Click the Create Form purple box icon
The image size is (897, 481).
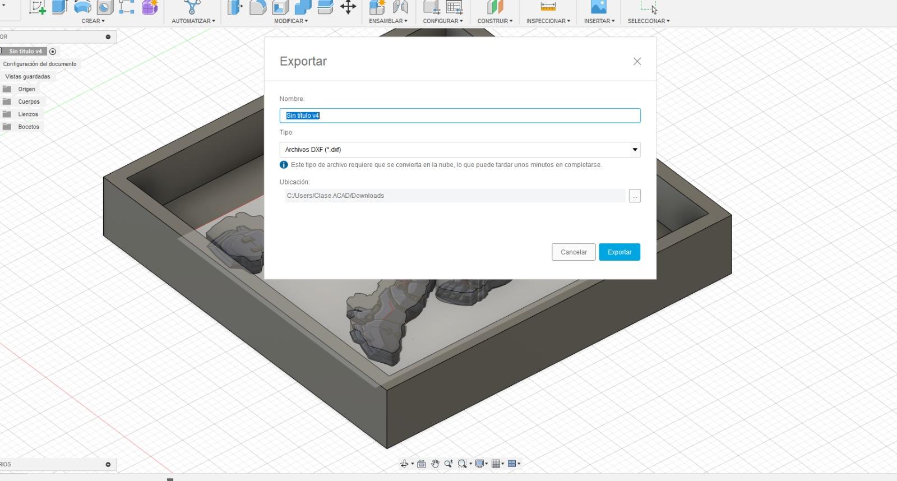click(150, 7)
